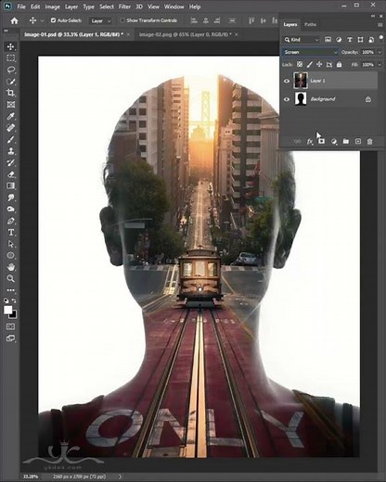This screenshot has width=386, height=482.
Task: Select the Clone Stamp tool
Action: pyautogui.click(x=11, y=151)
